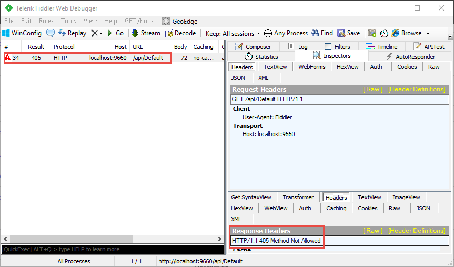Click the camera screenshot icon
The image size is (454, 267).
point(372,33)
